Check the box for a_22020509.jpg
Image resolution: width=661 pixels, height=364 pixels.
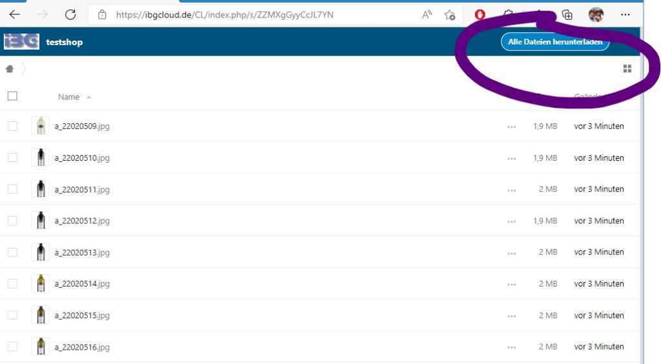click(x=12, y=126)
